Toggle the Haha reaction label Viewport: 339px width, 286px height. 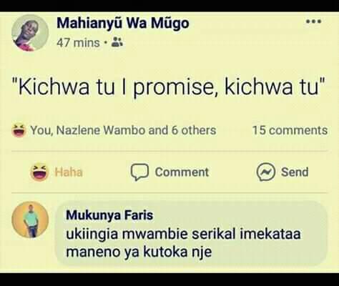(x=69, y=172)
